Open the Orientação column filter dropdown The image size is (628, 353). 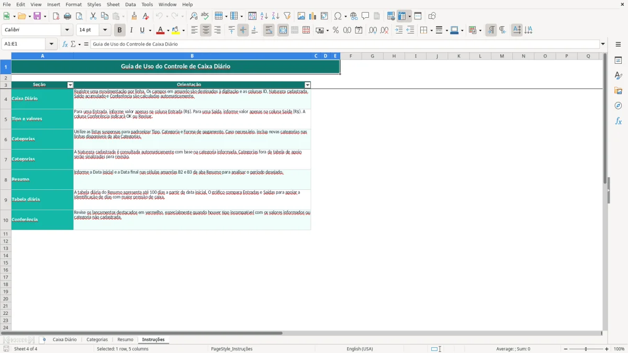pos(308,85)
